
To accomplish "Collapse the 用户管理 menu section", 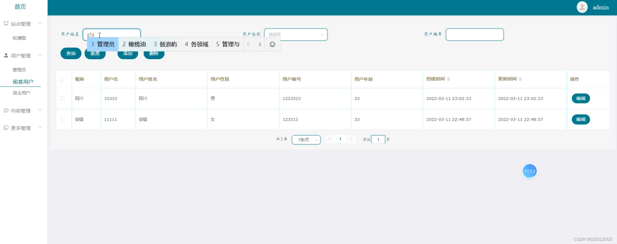I will tap(40, 55).
